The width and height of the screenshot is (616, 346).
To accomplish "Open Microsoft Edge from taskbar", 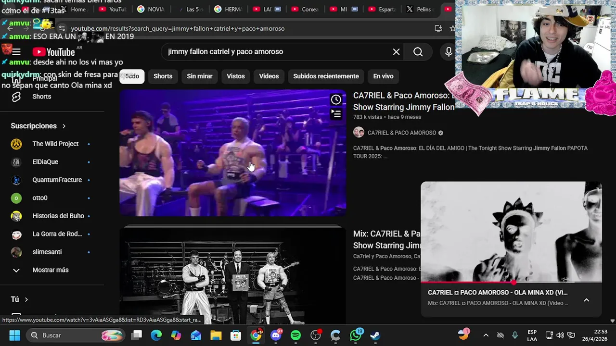I will [x=156, y=335].
